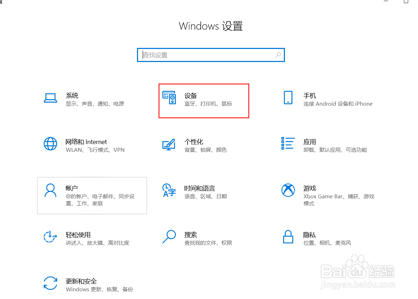Screen dimensions: 418x299
Task: Open 更新和安全 settings label
Action: click(81, 281)
